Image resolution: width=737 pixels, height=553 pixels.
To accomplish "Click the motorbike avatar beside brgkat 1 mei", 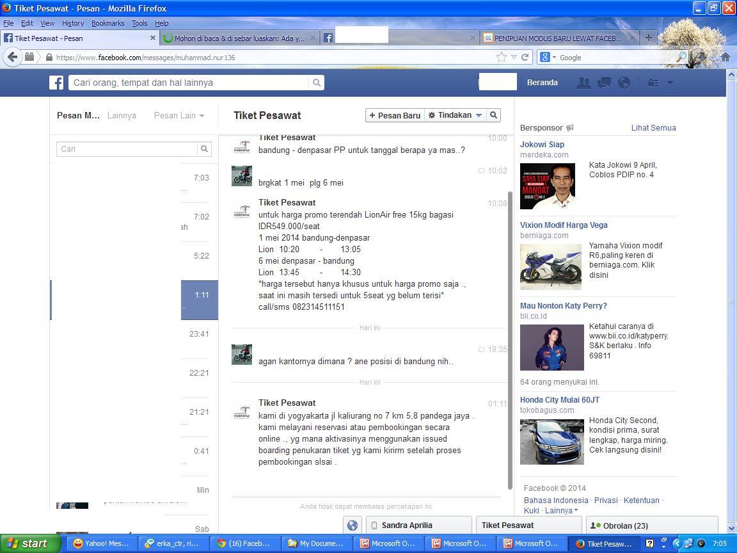I will tap(242, 176).
